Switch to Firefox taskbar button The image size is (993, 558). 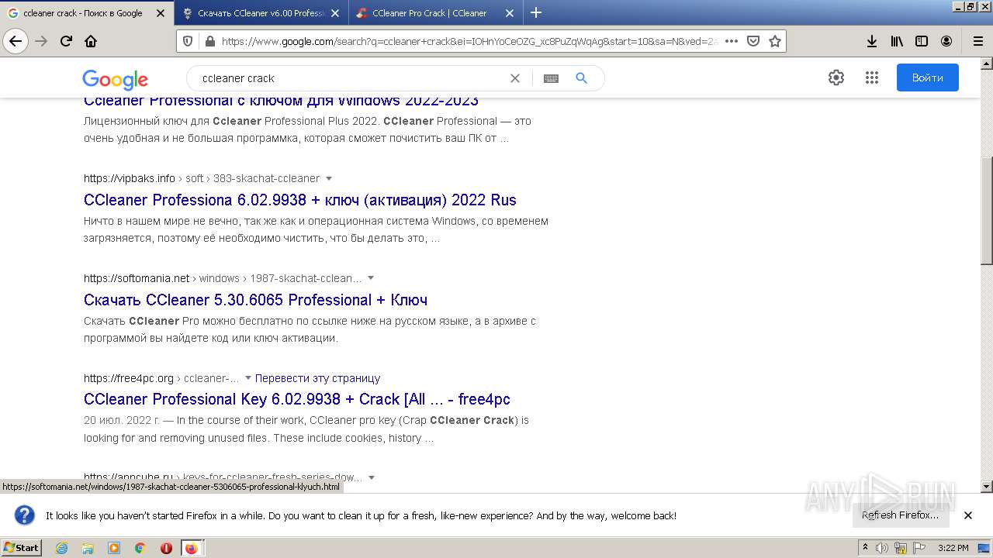192,548
